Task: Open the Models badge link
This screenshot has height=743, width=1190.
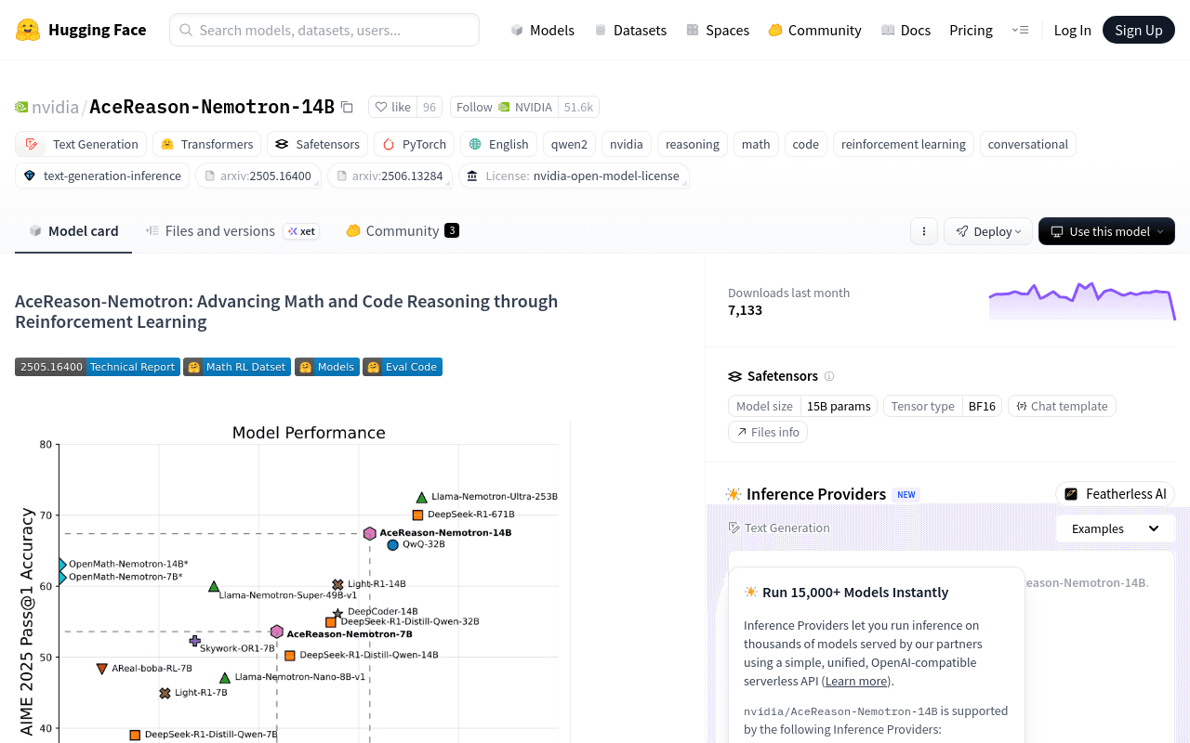Action: coord(326,367)
